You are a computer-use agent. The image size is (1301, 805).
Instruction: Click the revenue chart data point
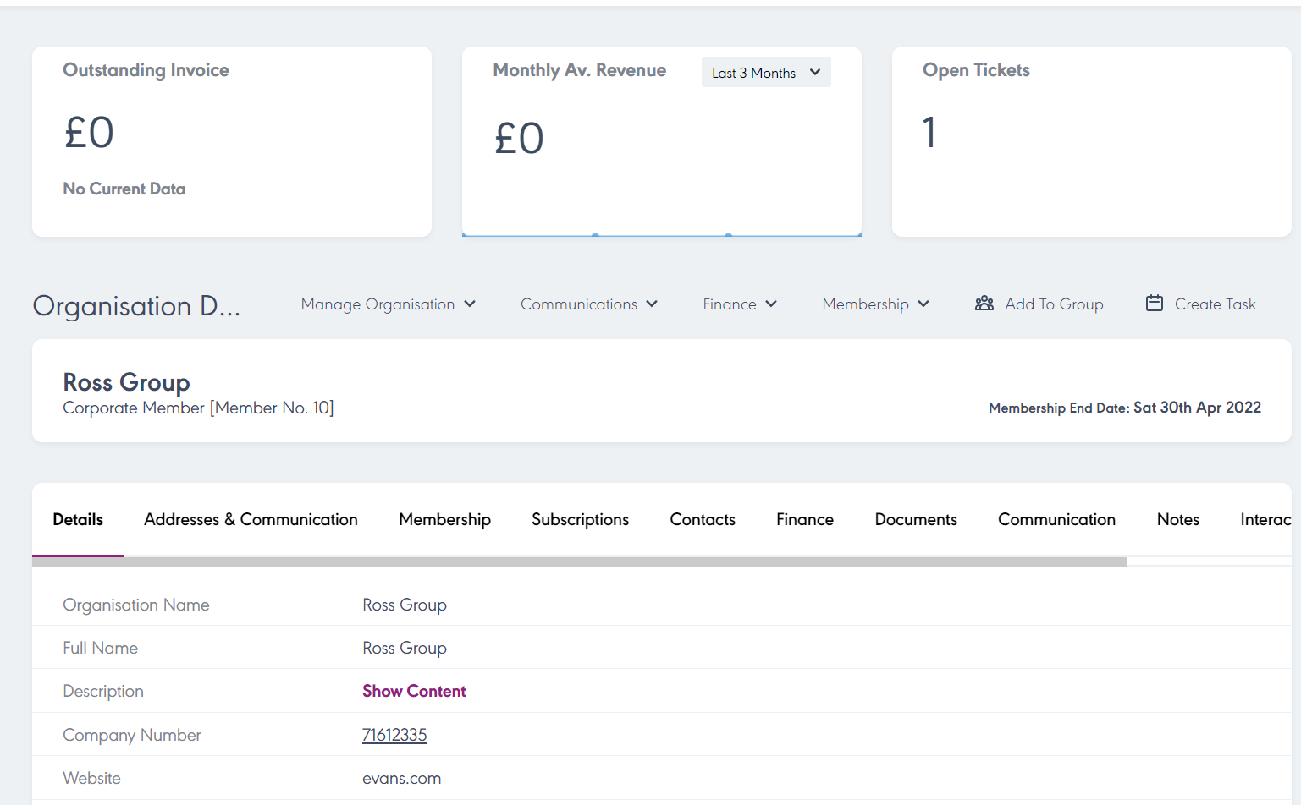click(596, 235)
